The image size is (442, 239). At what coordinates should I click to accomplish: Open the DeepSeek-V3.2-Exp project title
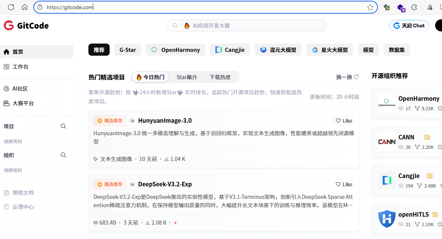165,184
